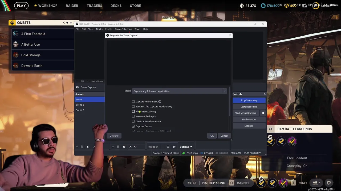The image size is (341, 191).
Task: Click the Quests header icon
Action: coord(12,23)
